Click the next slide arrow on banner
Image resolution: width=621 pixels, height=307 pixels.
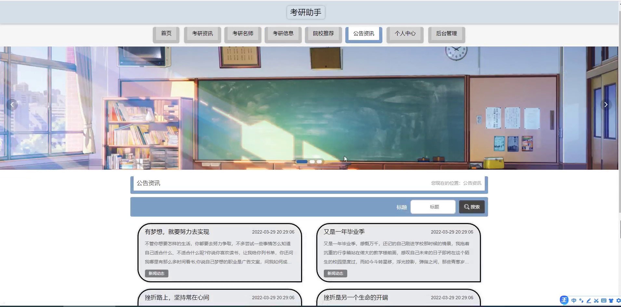tap(606, 104)
